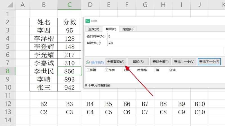Select the cell containing 李世民

[x=44, y=71]
